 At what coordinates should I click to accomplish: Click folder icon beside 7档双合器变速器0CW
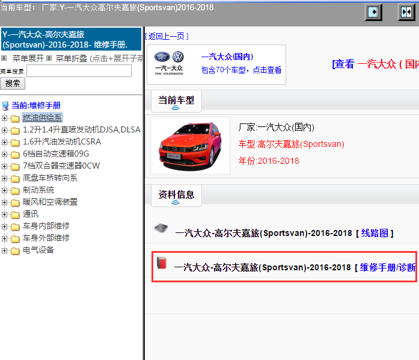click(15, 166)
